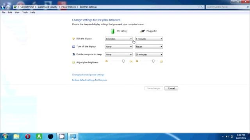Viewport: 250px width, 140px height.
Task: Click the expander arrow after Control Panel breadcrumb
Action: click(x=36, y=7)
